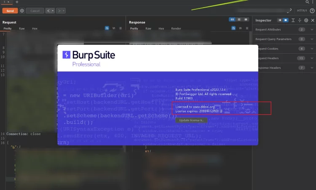The image size is (316, 190).
Task: Open a new Repeater tab with plus
Action: (x=17, y=2)
